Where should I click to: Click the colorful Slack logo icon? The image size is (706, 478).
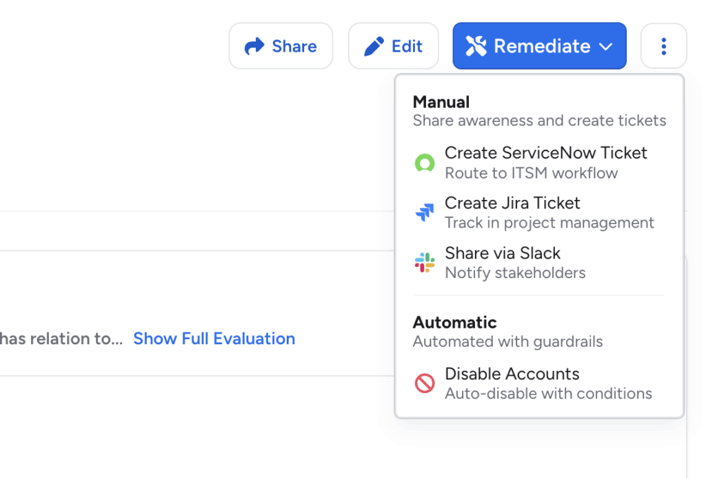(x=425, y=263)
